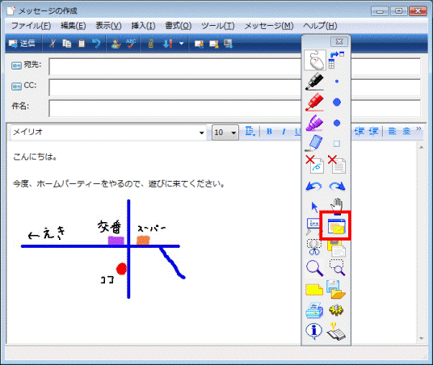This screenshot has width=433, height=365.
Task: Click the digitally sign message icon
Action: [x=199, y=44]
